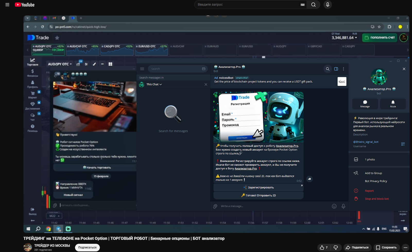
Task: Open the YouTube hamburger guide menu
Action: (7, 5)
